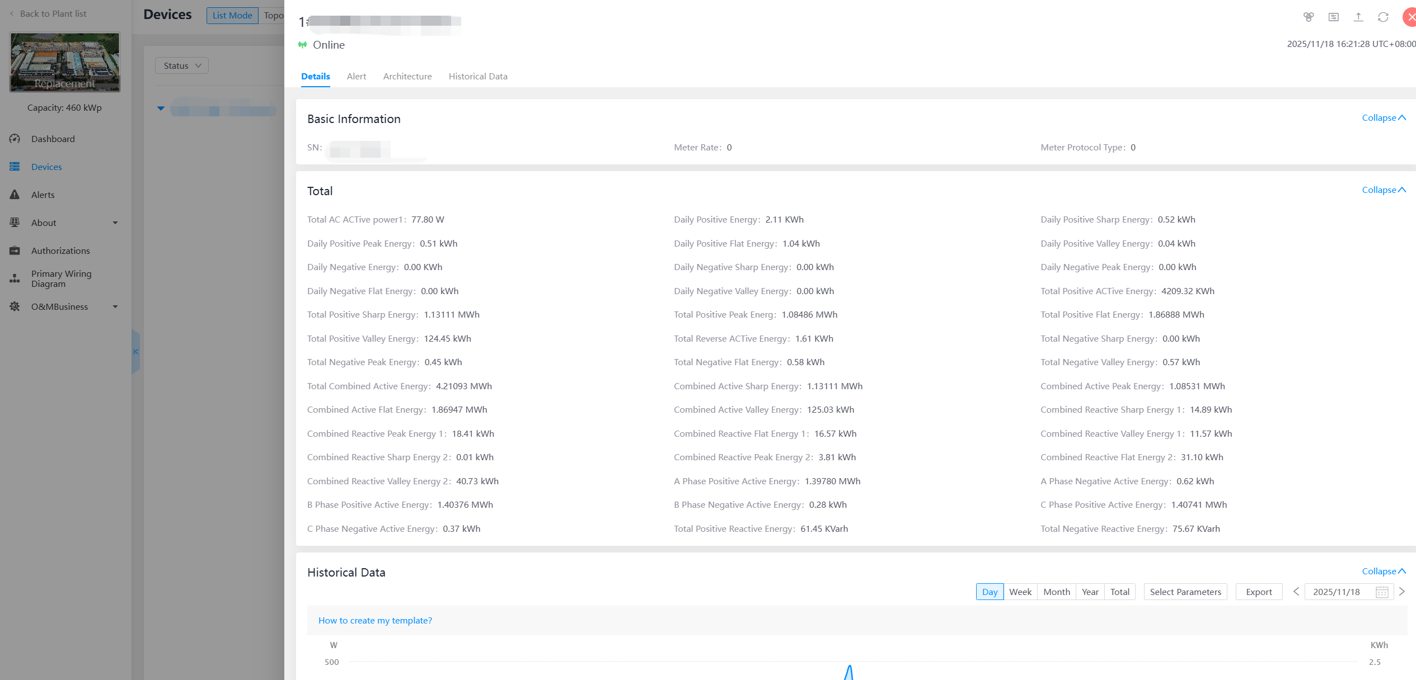The image size is (1416, 680).
Task: Go to previous day arrow
Action: [x=1296, y=592]
